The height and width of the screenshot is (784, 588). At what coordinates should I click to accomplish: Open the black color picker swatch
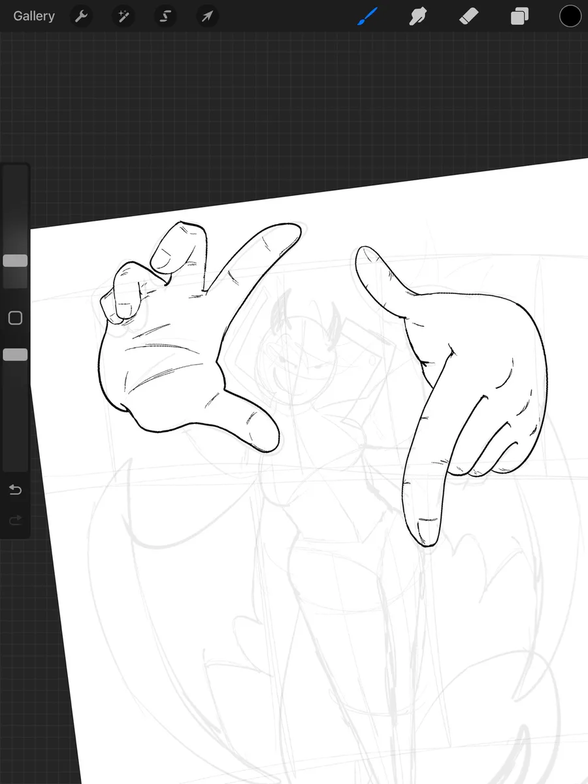[x=570, y=16]
